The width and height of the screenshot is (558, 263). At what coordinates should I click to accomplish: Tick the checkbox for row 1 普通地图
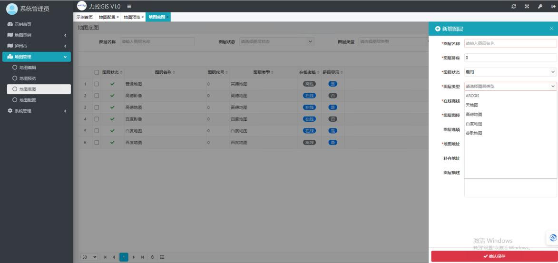(x=97, y=84)
